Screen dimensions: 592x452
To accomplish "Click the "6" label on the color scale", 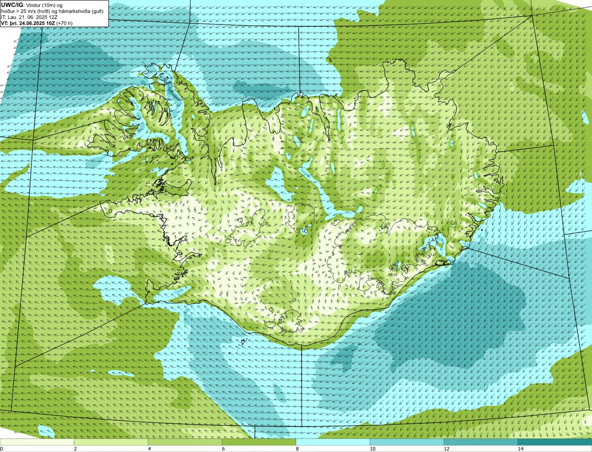I will point(223,449).
